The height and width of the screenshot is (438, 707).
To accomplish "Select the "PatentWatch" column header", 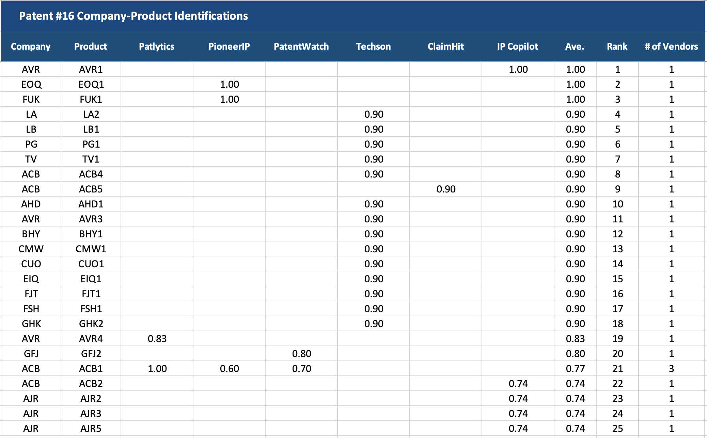I will 301,47.
